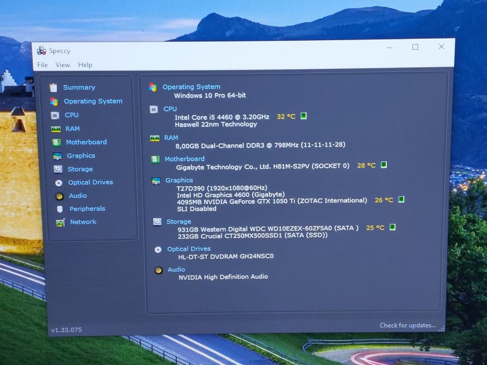
Task: Click the 25 °C storage temperature value
Action: pos(375,227)
